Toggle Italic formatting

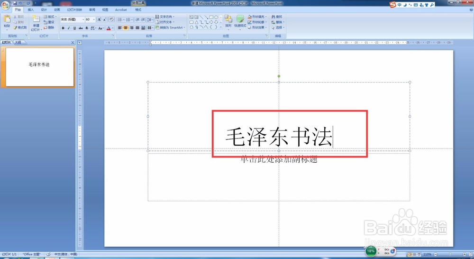pyautogui.click(x=69, y=28)
